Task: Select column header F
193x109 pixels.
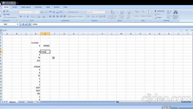Action: coord(55,34)
